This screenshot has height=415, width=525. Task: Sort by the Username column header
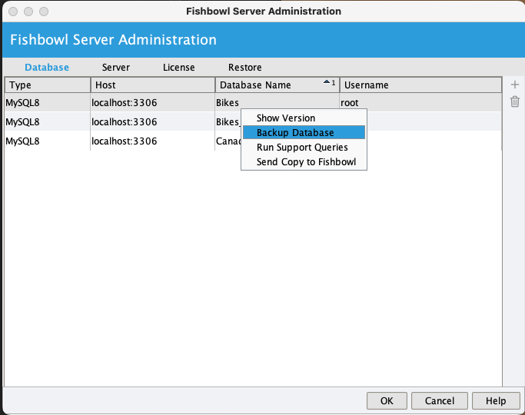(x=420, y=85)
